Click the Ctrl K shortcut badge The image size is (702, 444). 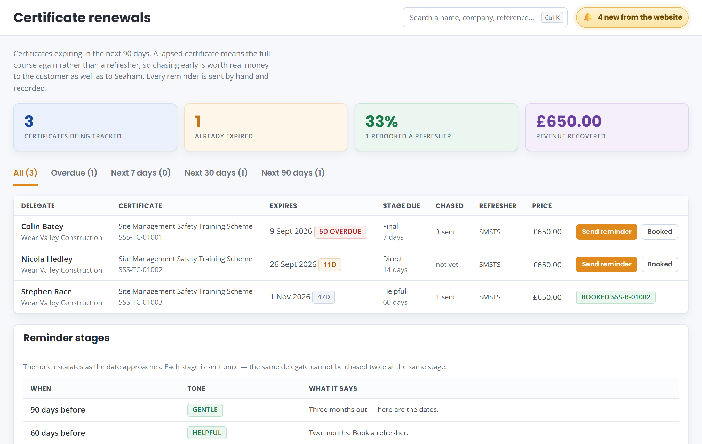click(x=552, y=18)
